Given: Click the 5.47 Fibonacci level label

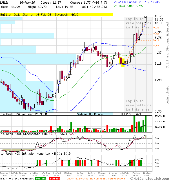Looking at the screenshot, I should [156, 45].
